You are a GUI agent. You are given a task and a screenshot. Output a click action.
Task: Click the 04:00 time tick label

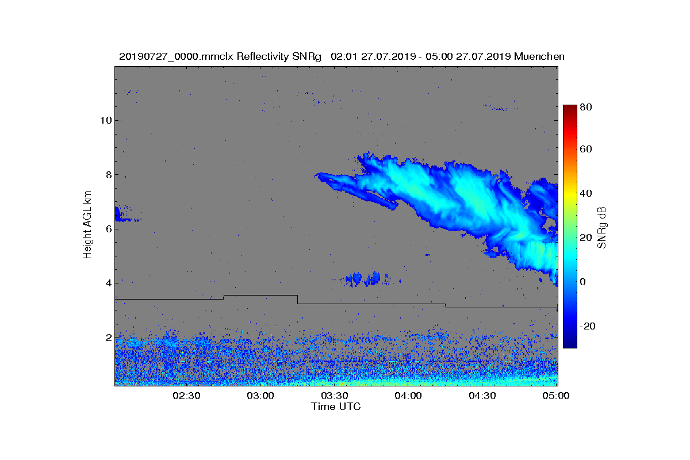[x=409, y=396]
